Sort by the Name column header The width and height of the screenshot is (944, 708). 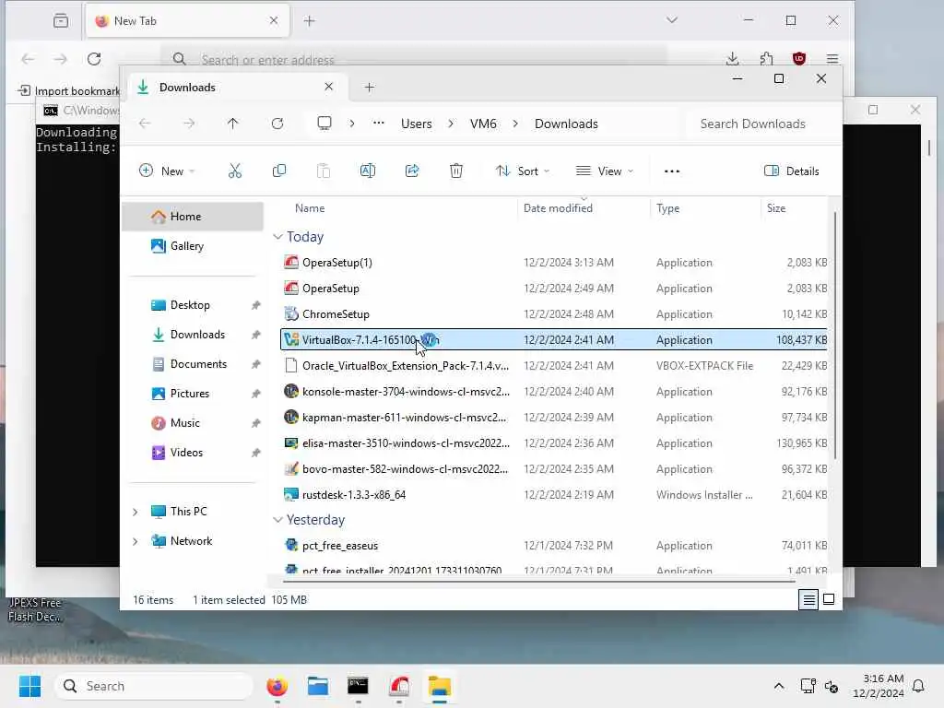pyautogui.click(x=310, y=208)
